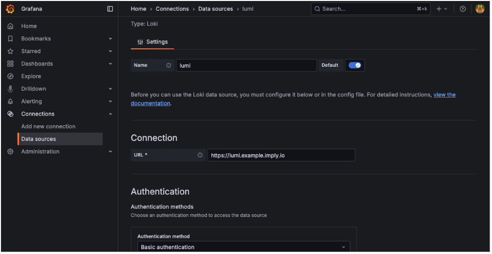Click the URL input field
The image size is (492, 254).
point(281,155)
